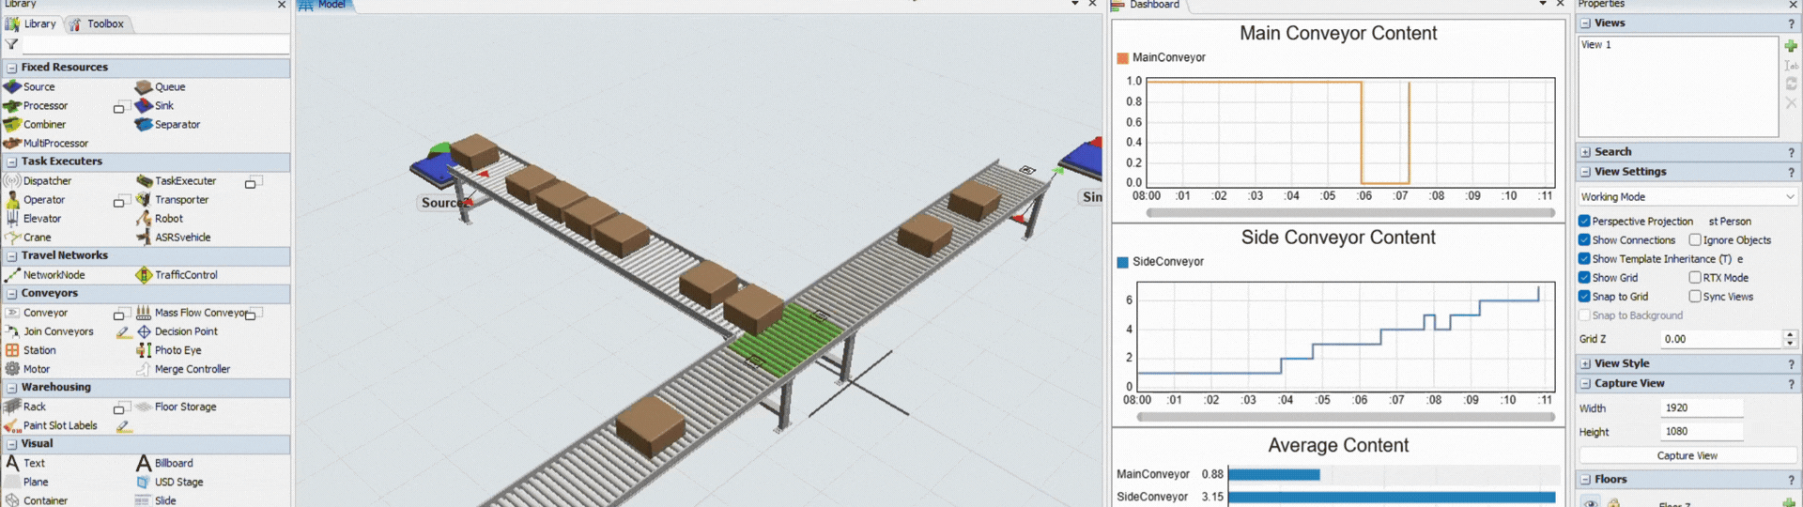Open help for View Settings section
The image size is (1803, 507).
pyautogui.click(x=1791, y=173)
